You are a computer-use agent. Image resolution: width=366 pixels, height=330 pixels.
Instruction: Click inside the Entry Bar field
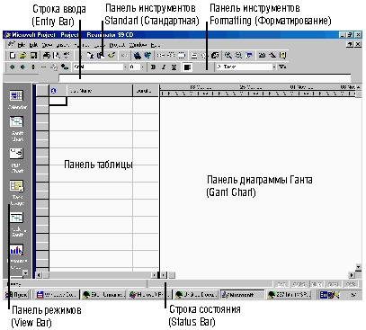(x=204, y=78)
